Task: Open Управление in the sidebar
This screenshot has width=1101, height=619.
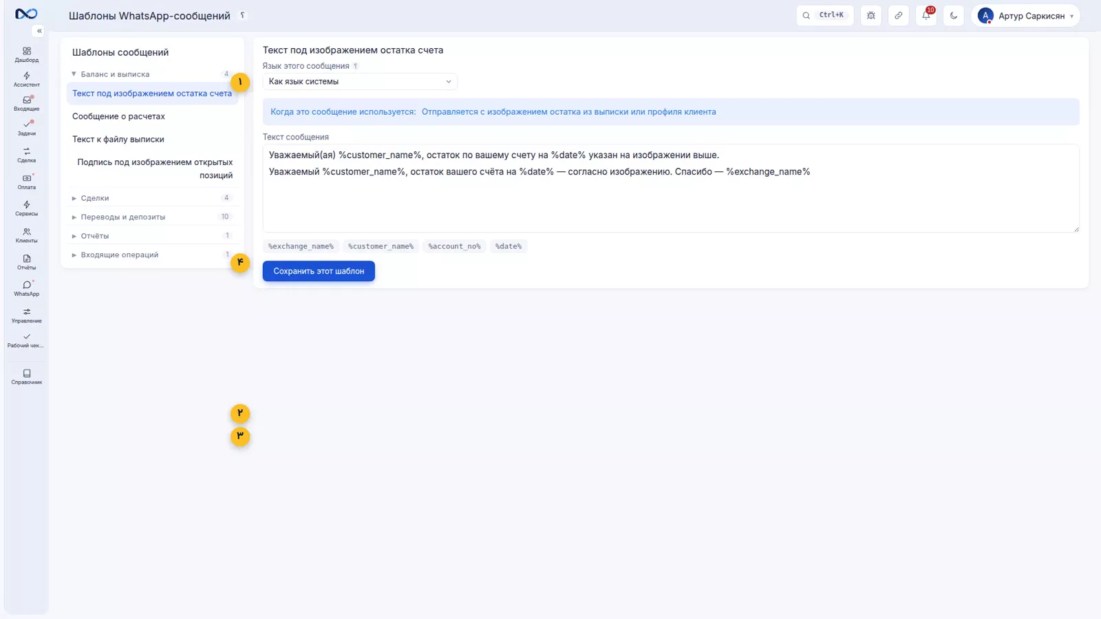Action: (x=27, y=316)
